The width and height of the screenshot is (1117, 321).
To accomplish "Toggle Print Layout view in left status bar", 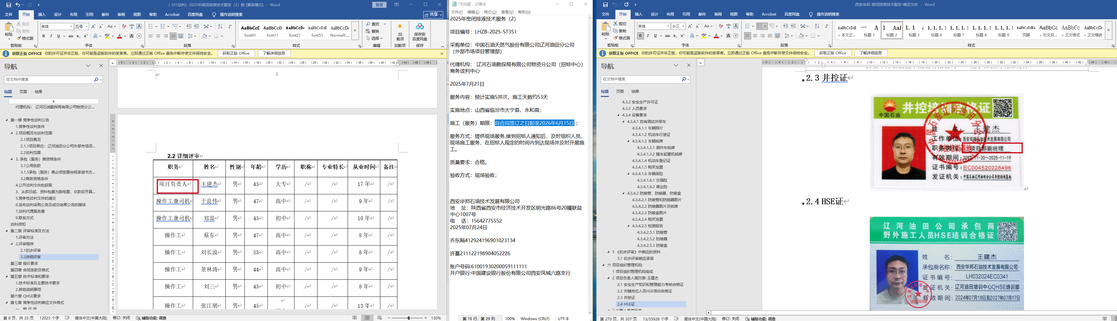I will (x=367, y=318).
